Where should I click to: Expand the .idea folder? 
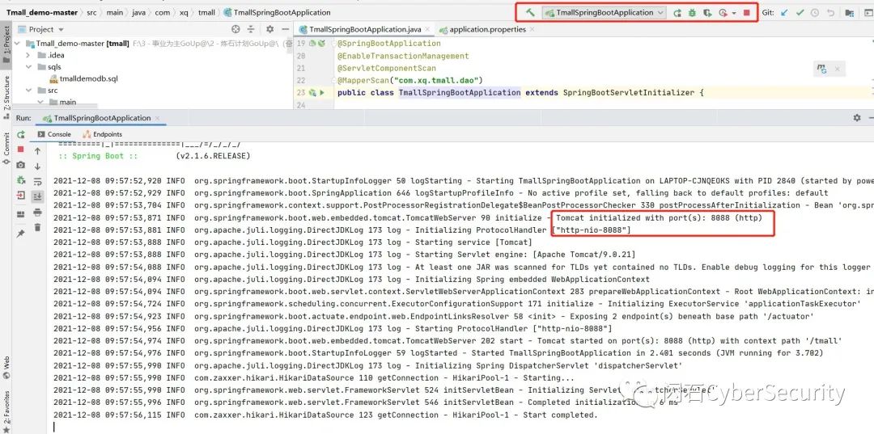tap(28, 55)
